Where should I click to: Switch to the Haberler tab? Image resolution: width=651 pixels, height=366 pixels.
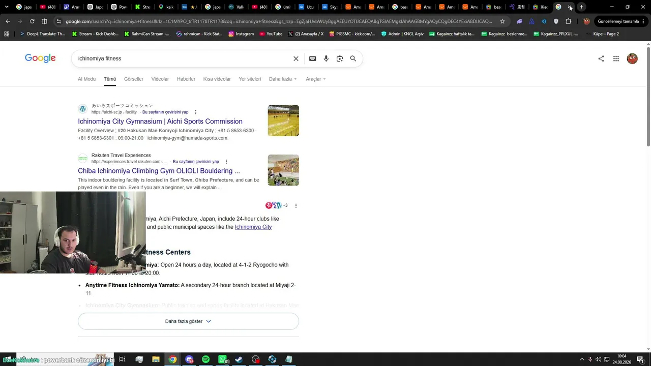186,79
